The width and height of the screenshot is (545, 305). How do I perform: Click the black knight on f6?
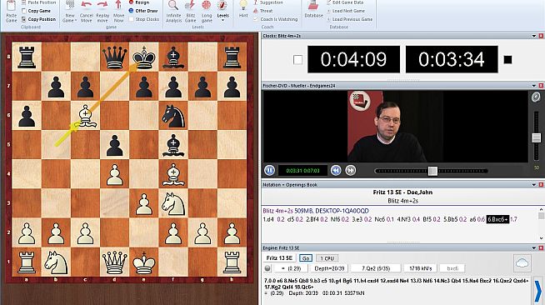173,116
